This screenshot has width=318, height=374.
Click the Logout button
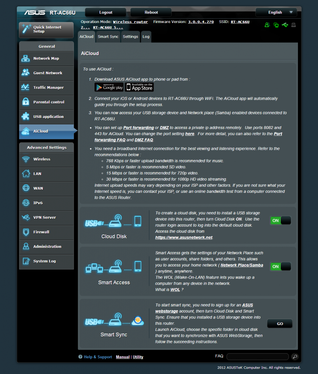105,12
